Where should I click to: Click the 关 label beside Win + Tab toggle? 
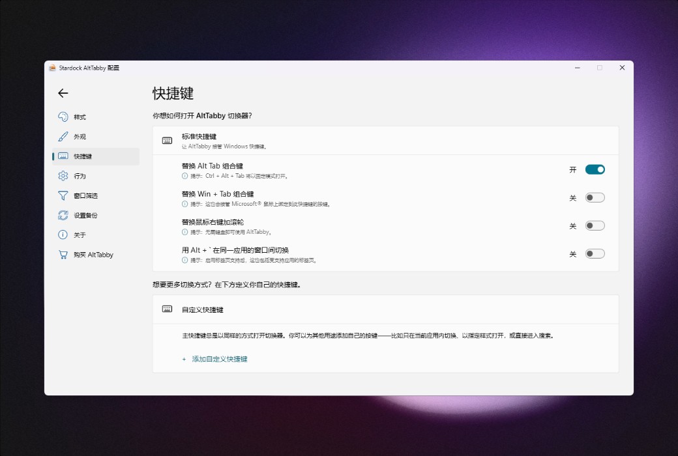coord(573,198)
